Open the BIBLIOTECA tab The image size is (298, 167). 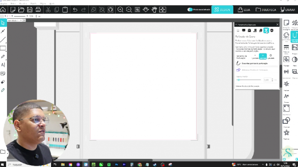click(x=266, y=10)
